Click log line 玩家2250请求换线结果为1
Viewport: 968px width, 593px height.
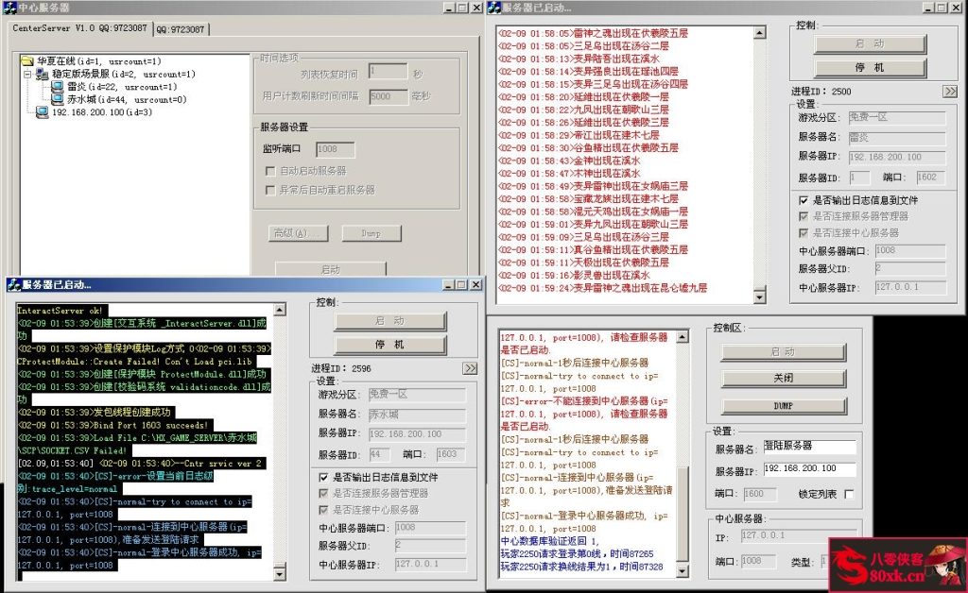[x=582, y=567]
